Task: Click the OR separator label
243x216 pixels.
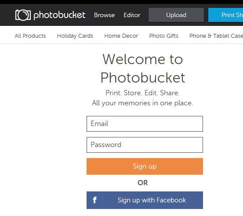Action: pos(142,183)
